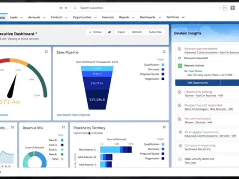Image resolution: width=239 pixels, height=179 pixels.
Task: Expand the Pipeline by Territory panel
Action: pyautogui.click(x=164, y=127)
